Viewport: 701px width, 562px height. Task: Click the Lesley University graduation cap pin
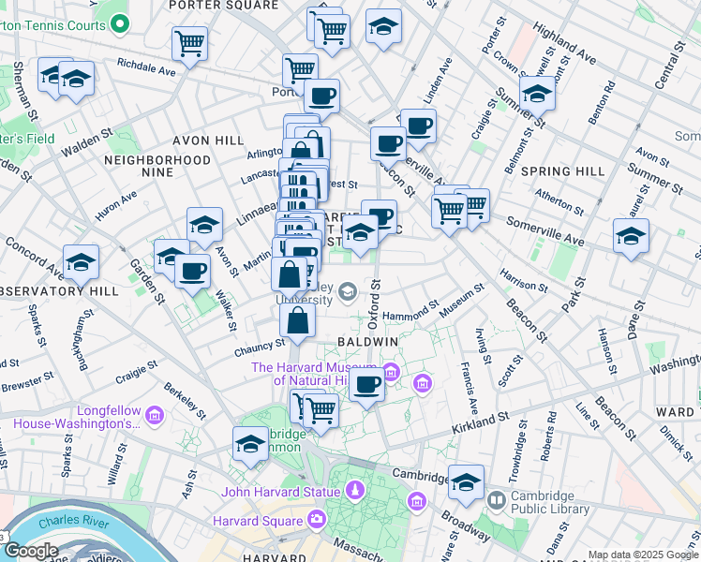pos(348,292)
